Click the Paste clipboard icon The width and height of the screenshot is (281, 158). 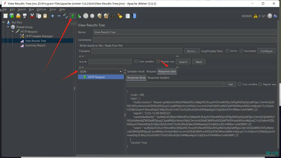(x=45, y=16)
